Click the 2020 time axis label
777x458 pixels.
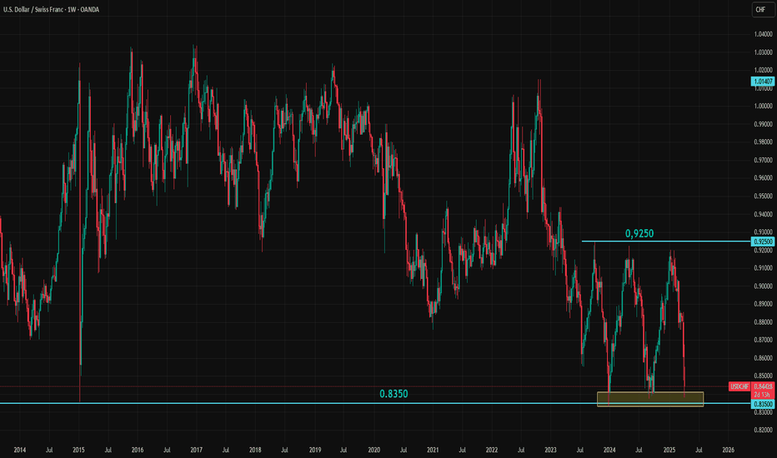click(374, 450)
